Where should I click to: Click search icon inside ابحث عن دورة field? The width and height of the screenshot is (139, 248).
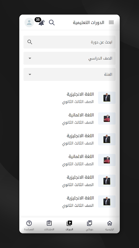[30, 42]
